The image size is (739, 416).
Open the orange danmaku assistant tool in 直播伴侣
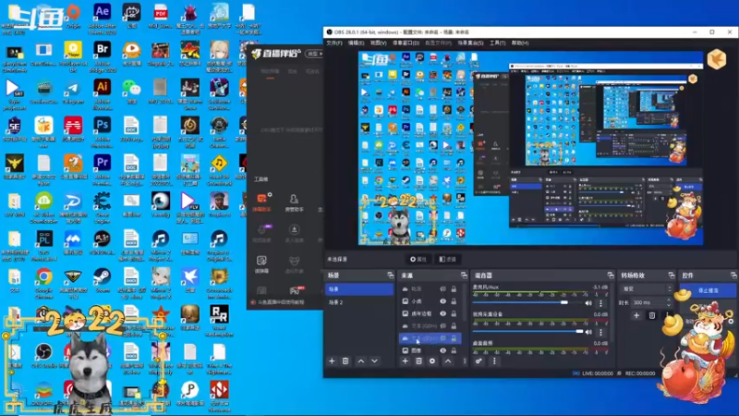pos(262,202)
